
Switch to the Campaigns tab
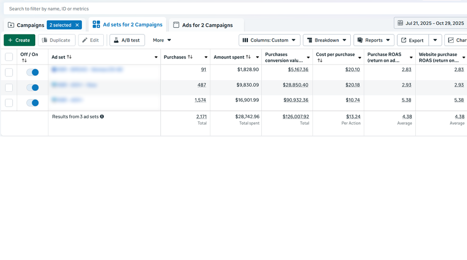[x=26, y=25]
